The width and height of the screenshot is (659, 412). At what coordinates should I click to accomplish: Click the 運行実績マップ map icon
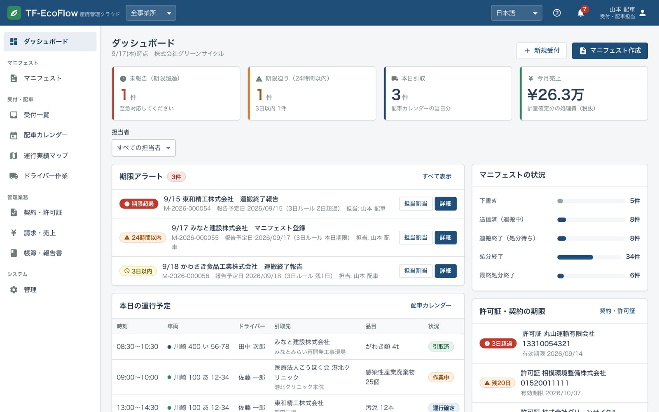pyautogui.click(x=14, y=156)
